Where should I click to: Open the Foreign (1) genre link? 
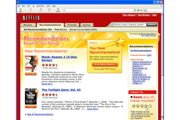(137, 73)
